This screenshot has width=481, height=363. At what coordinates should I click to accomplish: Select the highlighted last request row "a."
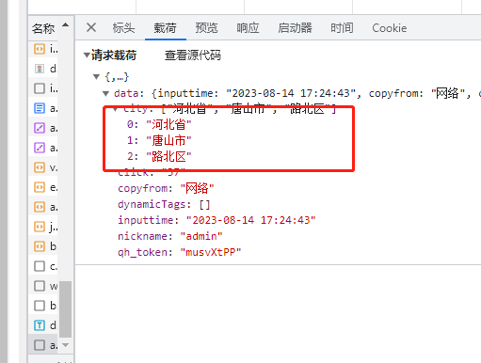point(43,345)
